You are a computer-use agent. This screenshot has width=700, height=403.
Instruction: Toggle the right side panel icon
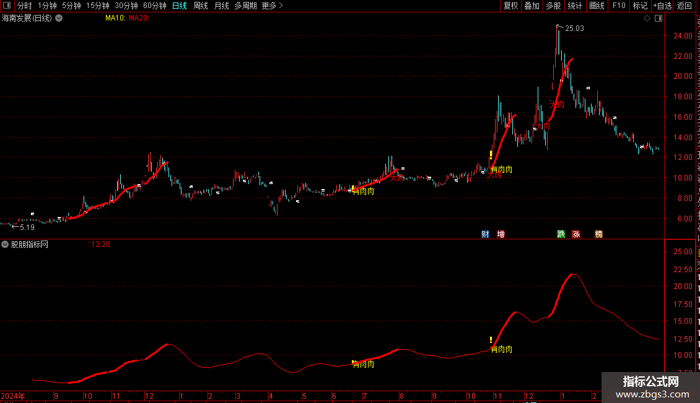(x=658, y=19)
